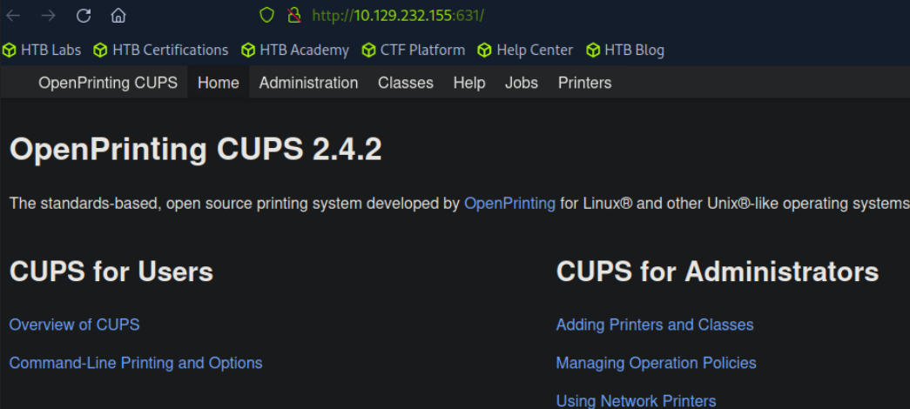Click the address bar URL 10.129.232.155:631
This screenshot has width=910, height=409.
tap(398, 16)
